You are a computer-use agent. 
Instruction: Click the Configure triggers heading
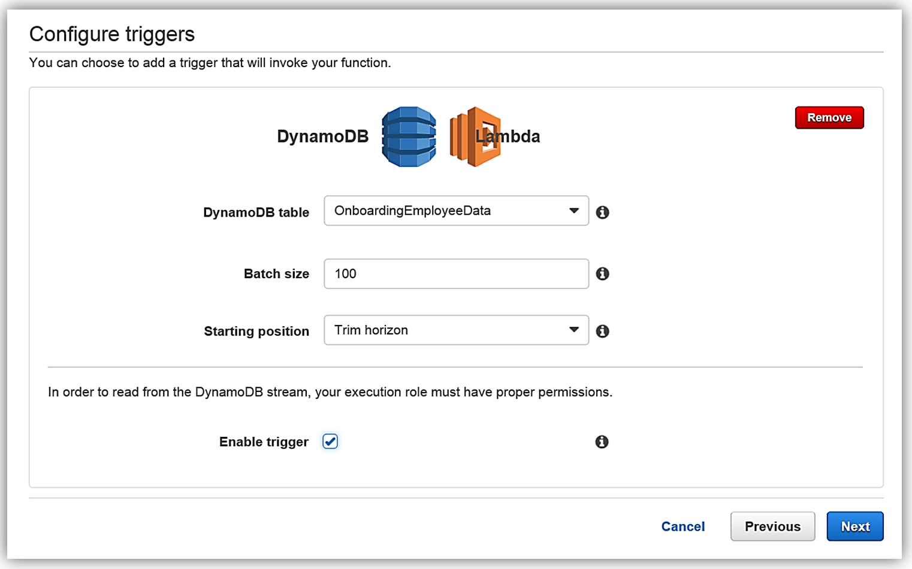(111, 34)
